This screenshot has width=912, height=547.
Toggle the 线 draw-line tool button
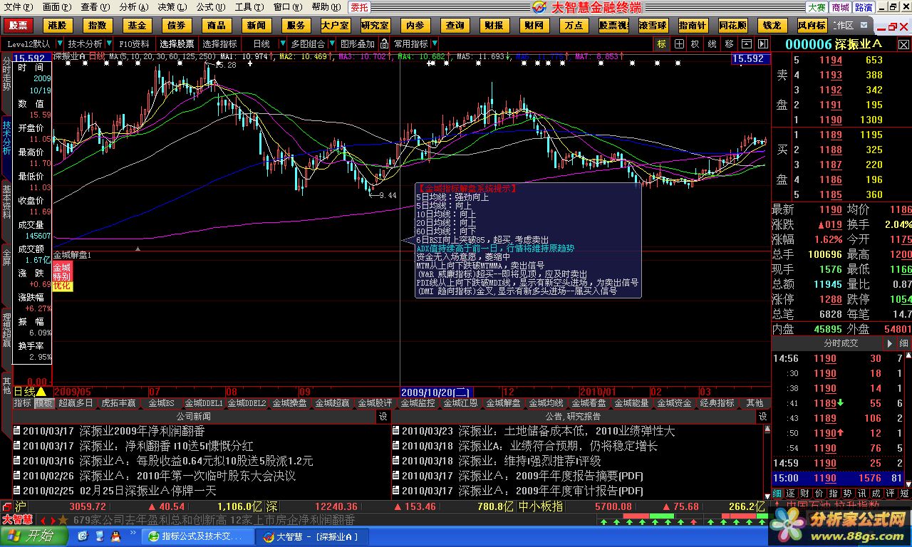[x=712, y=43]
